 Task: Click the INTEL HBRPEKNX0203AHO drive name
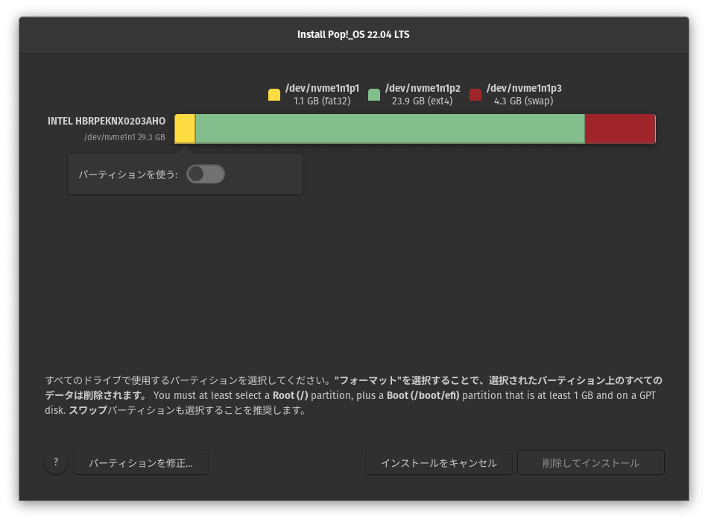click(107, 121)
